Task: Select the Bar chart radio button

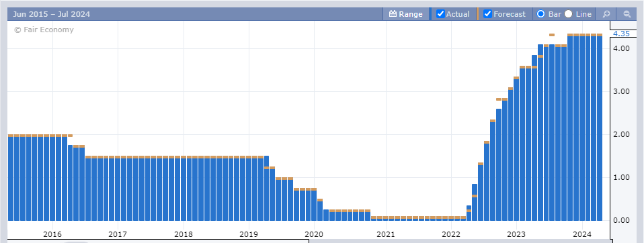Action: pyautogui.click(x=541, y=14)
